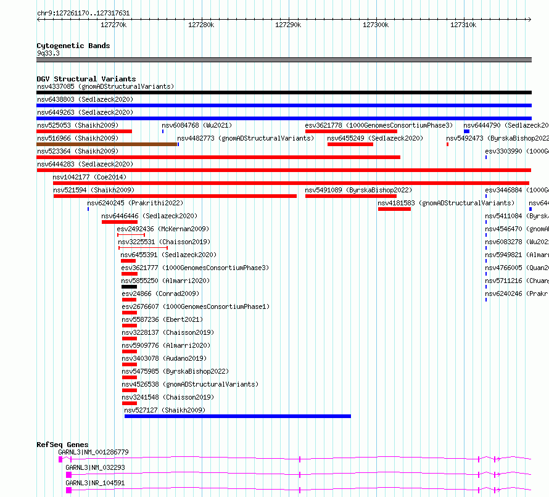
Task: Click the nsv525053 Shaikh2009 label
Action: coord(78,125)
